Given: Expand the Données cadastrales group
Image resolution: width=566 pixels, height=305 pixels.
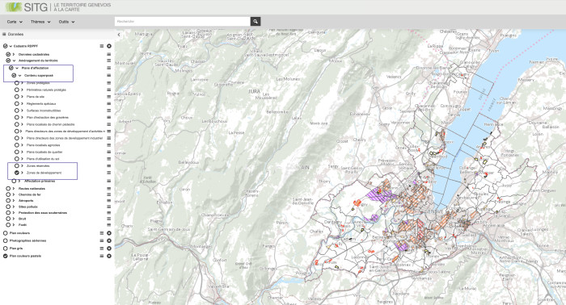Looking at the screenshot, I should pos(14,54).
